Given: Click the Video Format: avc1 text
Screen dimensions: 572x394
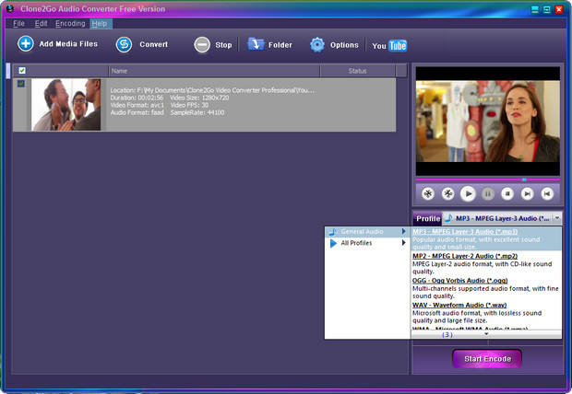Looking at the screenshot, I should click(137, 105).
